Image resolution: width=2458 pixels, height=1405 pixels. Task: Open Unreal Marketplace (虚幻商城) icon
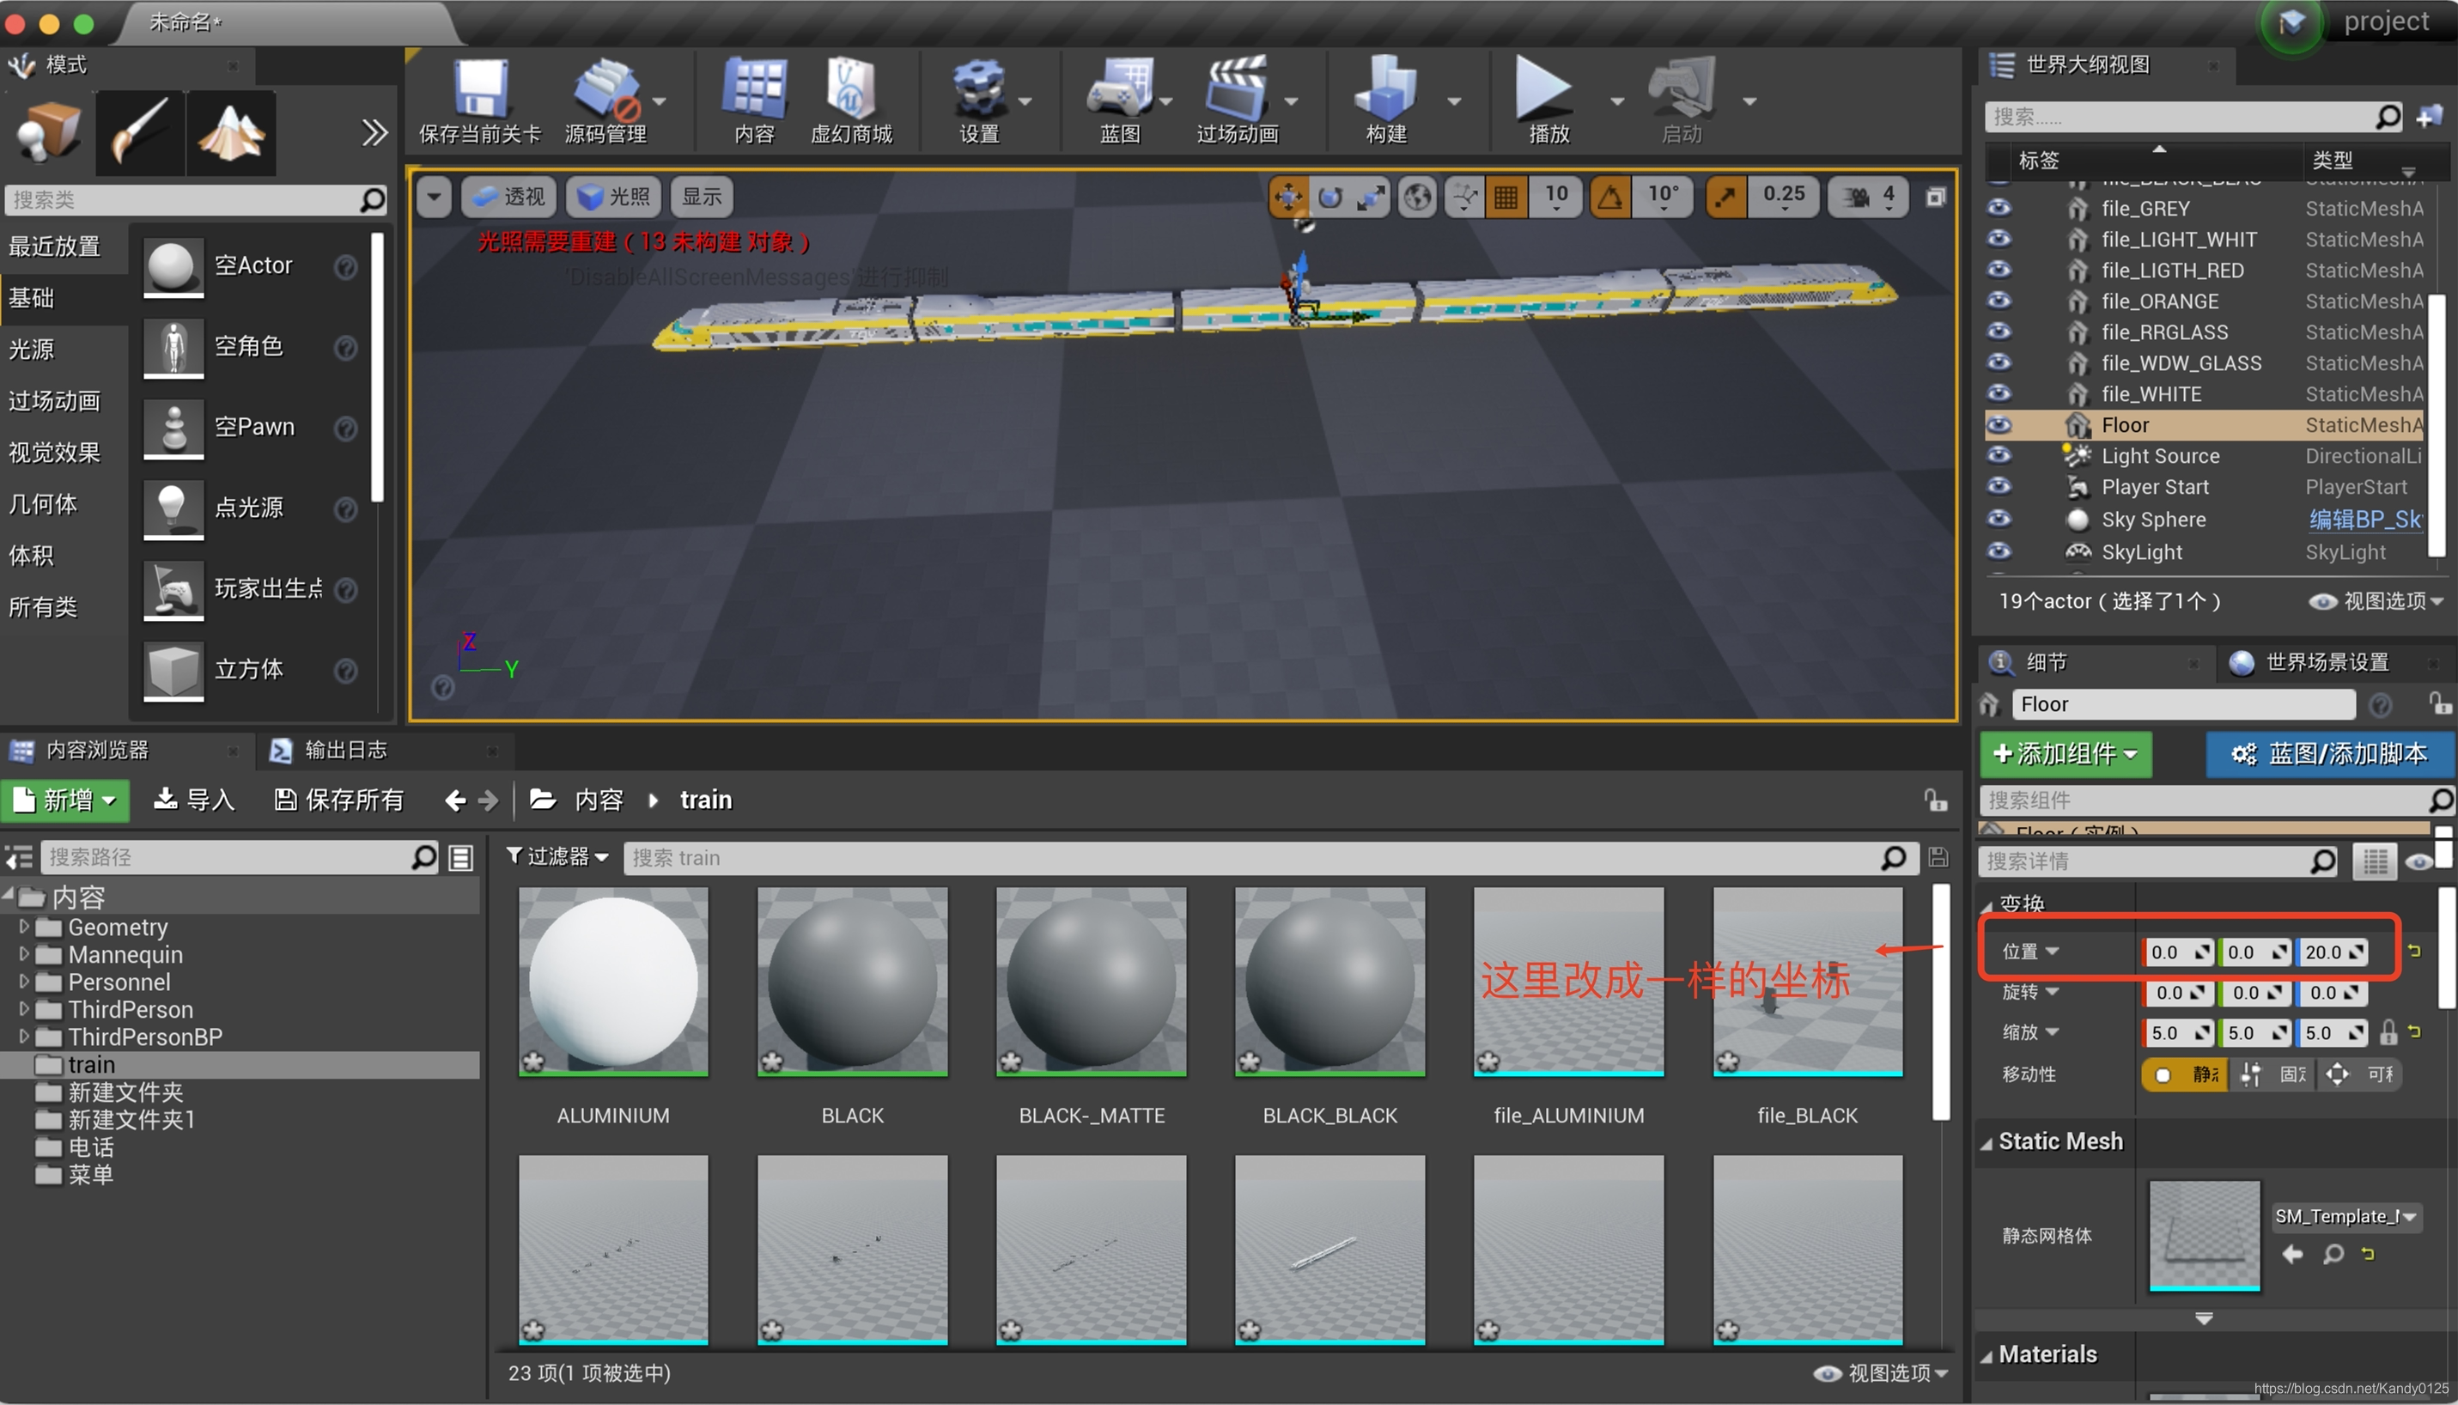point(850,100)
